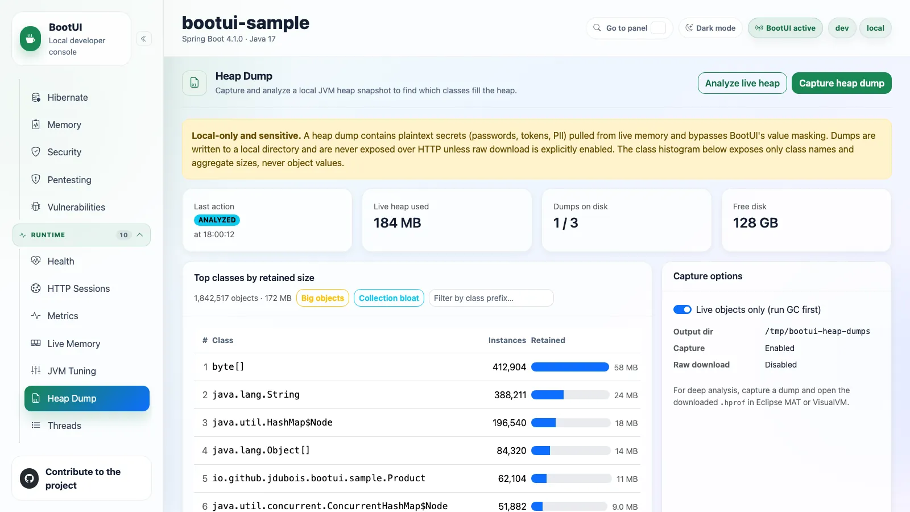
Task: Click java.lang.String retained size bar
Action: pyautogui.click(x=570, y=395)
